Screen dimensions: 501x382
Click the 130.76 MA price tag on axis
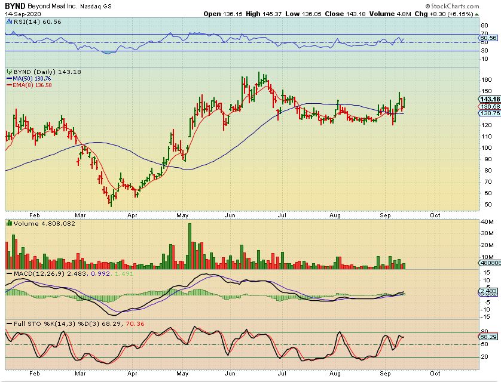pos(490,113)
